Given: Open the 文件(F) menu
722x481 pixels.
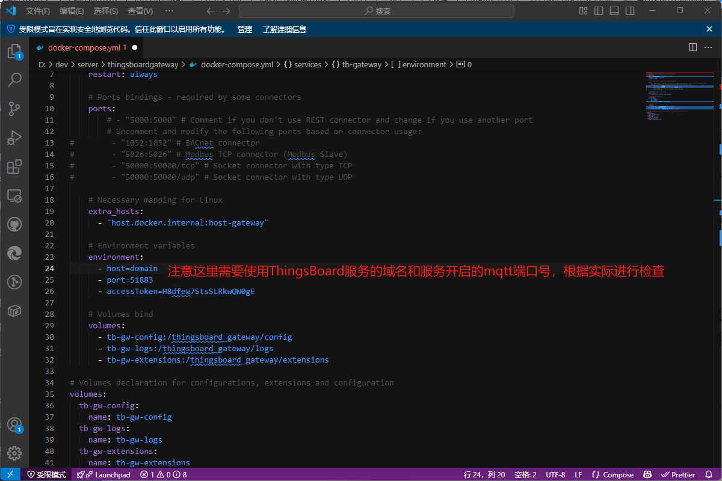Looking at the screenshot, I should click(38, 11).
